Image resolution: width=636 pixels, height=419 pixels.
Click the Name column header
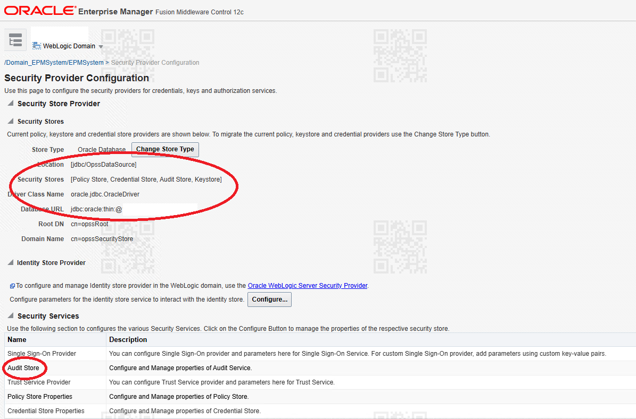pos(55,340)
